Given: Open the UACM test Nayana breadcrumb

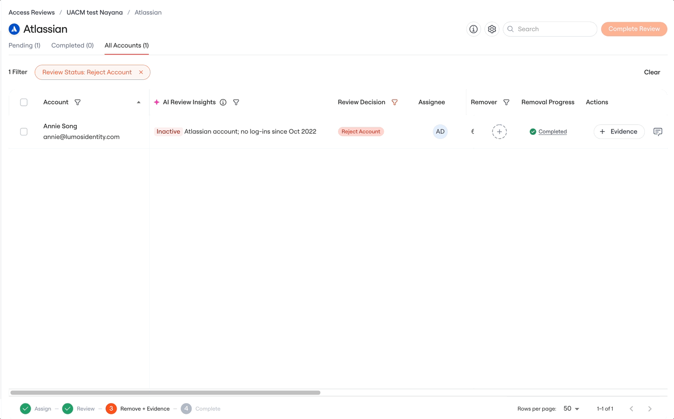Looking at the screenshot, I should (x=95, y=12).
